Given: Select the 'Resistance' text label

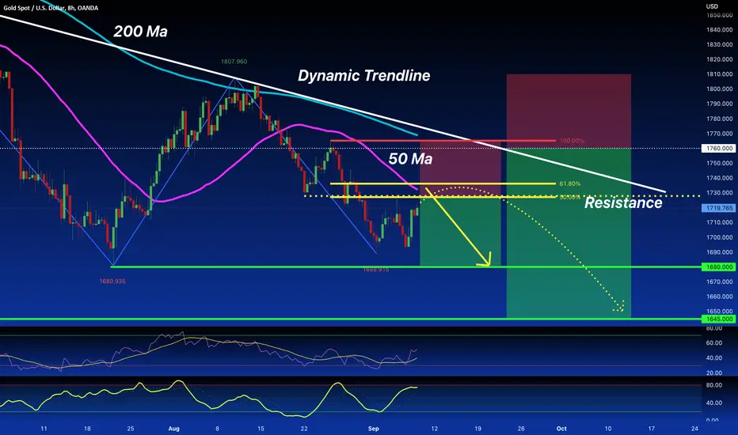Looking at the screenshot, I should [623, 202].
